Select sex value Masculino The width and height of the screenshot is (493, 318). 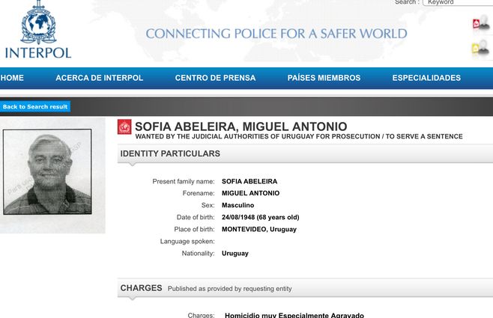238,205
